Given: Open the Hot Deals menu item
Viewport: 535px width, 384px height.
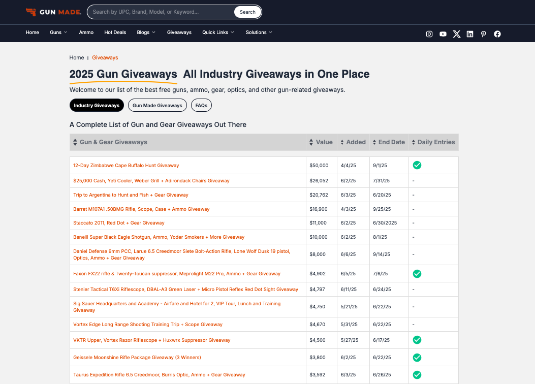Looking at the screenshot, I should (x=115, y=33).
